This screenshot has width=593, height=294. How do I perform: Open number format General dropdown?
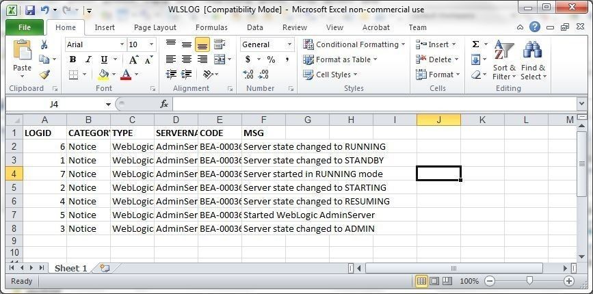[x=290, y=44]
